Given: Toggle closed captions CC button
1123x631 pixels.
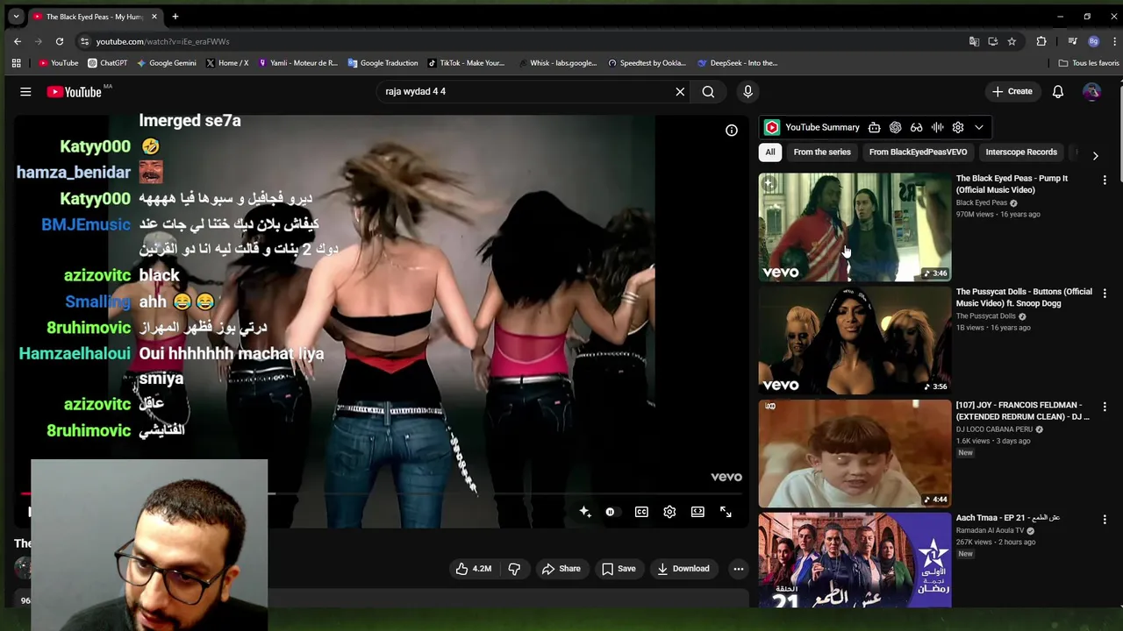Looking at the screenshot, I should (641, 512).
